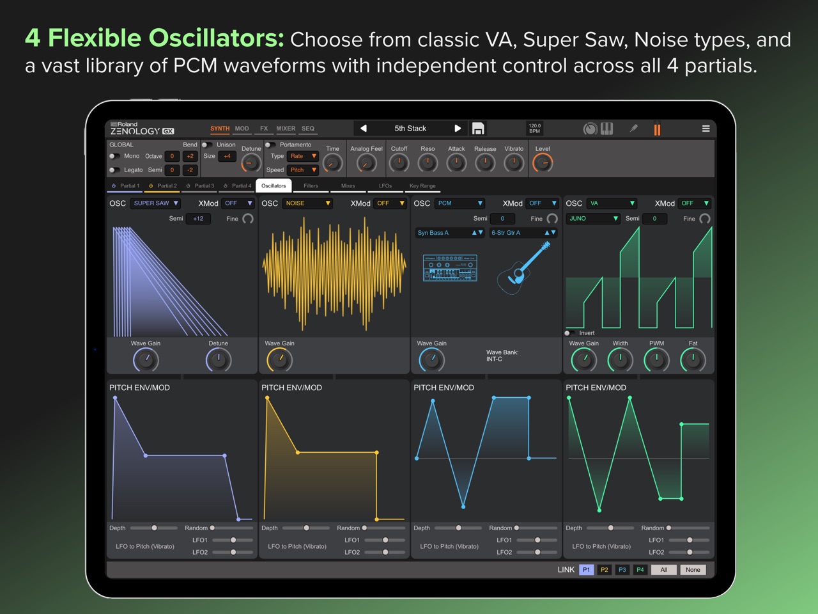Screen dimensions: 818x614
Task: Open the PCM oscillator type dropdown
Action: pos(460,203)
